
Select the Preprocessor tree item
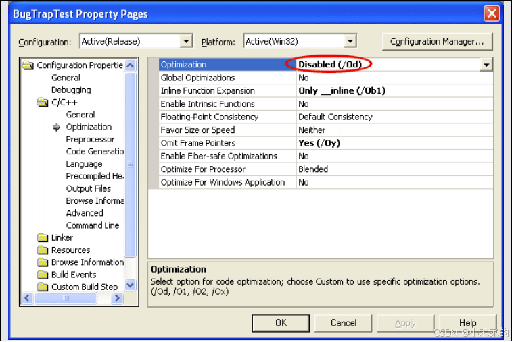tap(90, 139)
